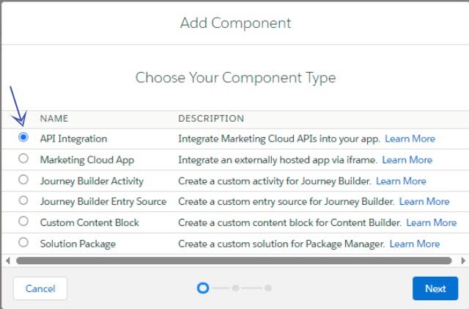Choose the Journey Builder Activity radio option
This screenshot has height=309, width=469.
coord(23,180)
